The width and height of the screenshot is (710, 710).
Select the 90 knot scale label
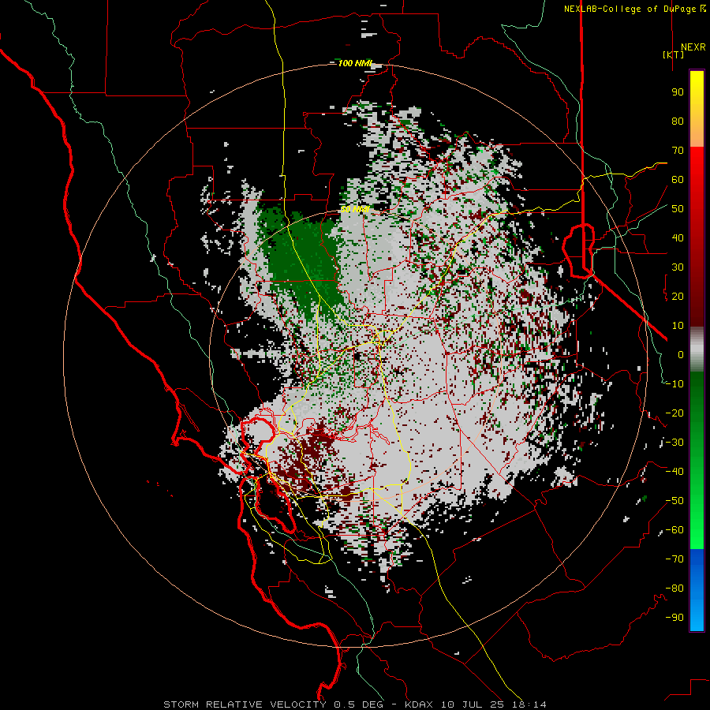click(678, 92)
